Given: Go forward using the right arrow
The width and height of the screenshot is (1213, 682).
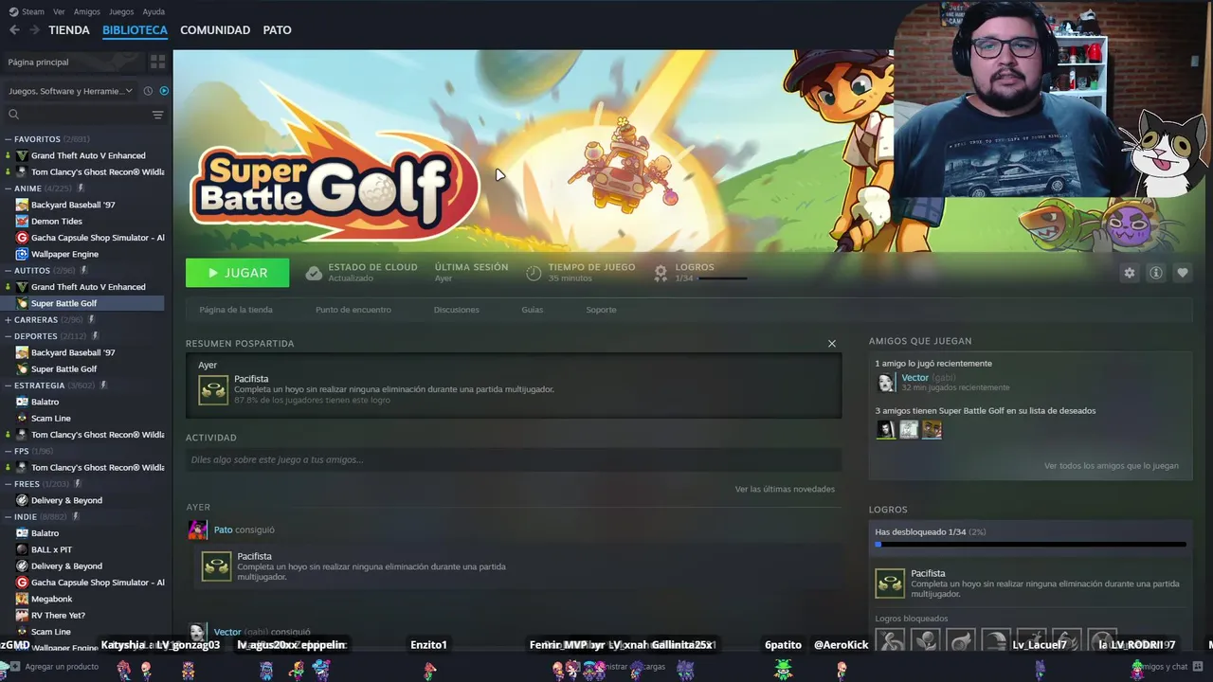Looking at the screenshot, I should pos(34,29).
